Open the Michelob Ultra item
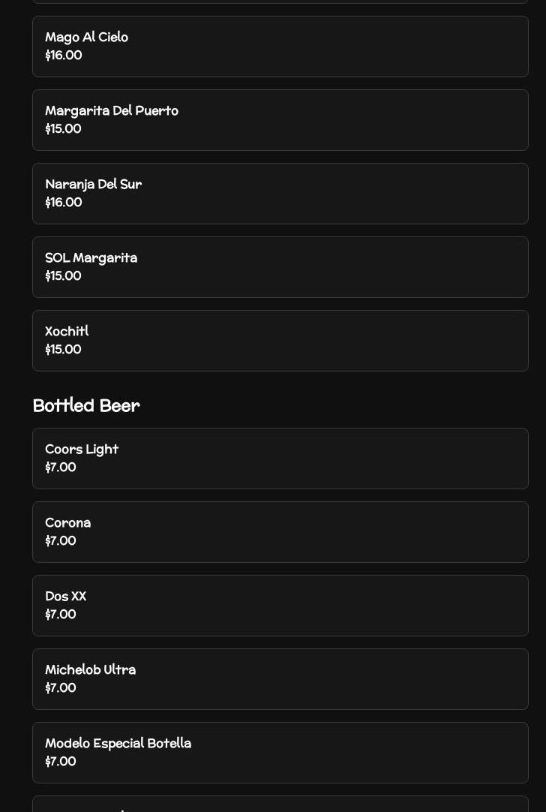The image size is (546, 812). coord(280,679)
